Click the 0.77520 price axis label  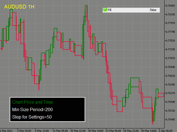(x=170, y=40)
